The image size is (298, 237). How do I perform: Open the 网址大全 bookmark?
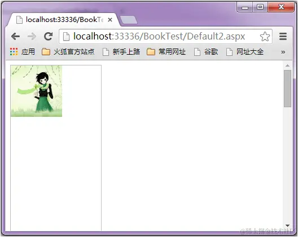[245, 52]
